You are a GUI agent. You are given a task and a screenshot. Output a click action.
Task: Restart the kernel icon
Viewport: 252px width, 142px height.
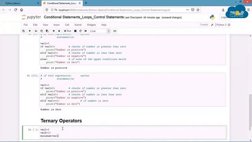80,31
